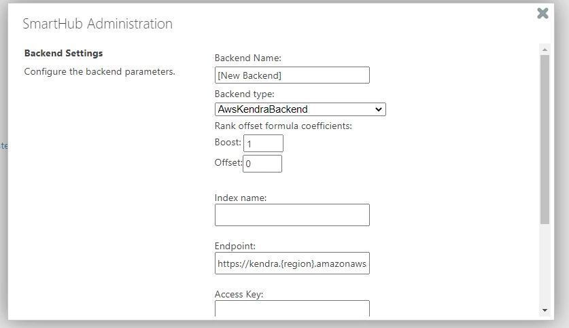Select the Offset coefficient input box

tap(262, 164)
